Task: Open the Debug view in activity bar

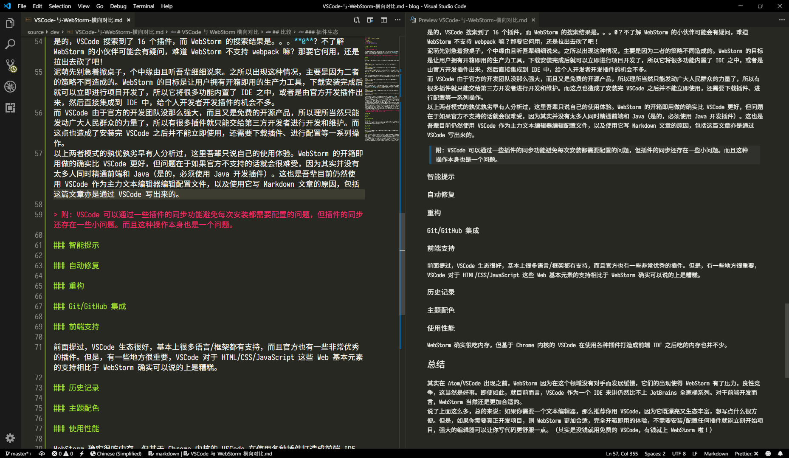Action: 10,87
